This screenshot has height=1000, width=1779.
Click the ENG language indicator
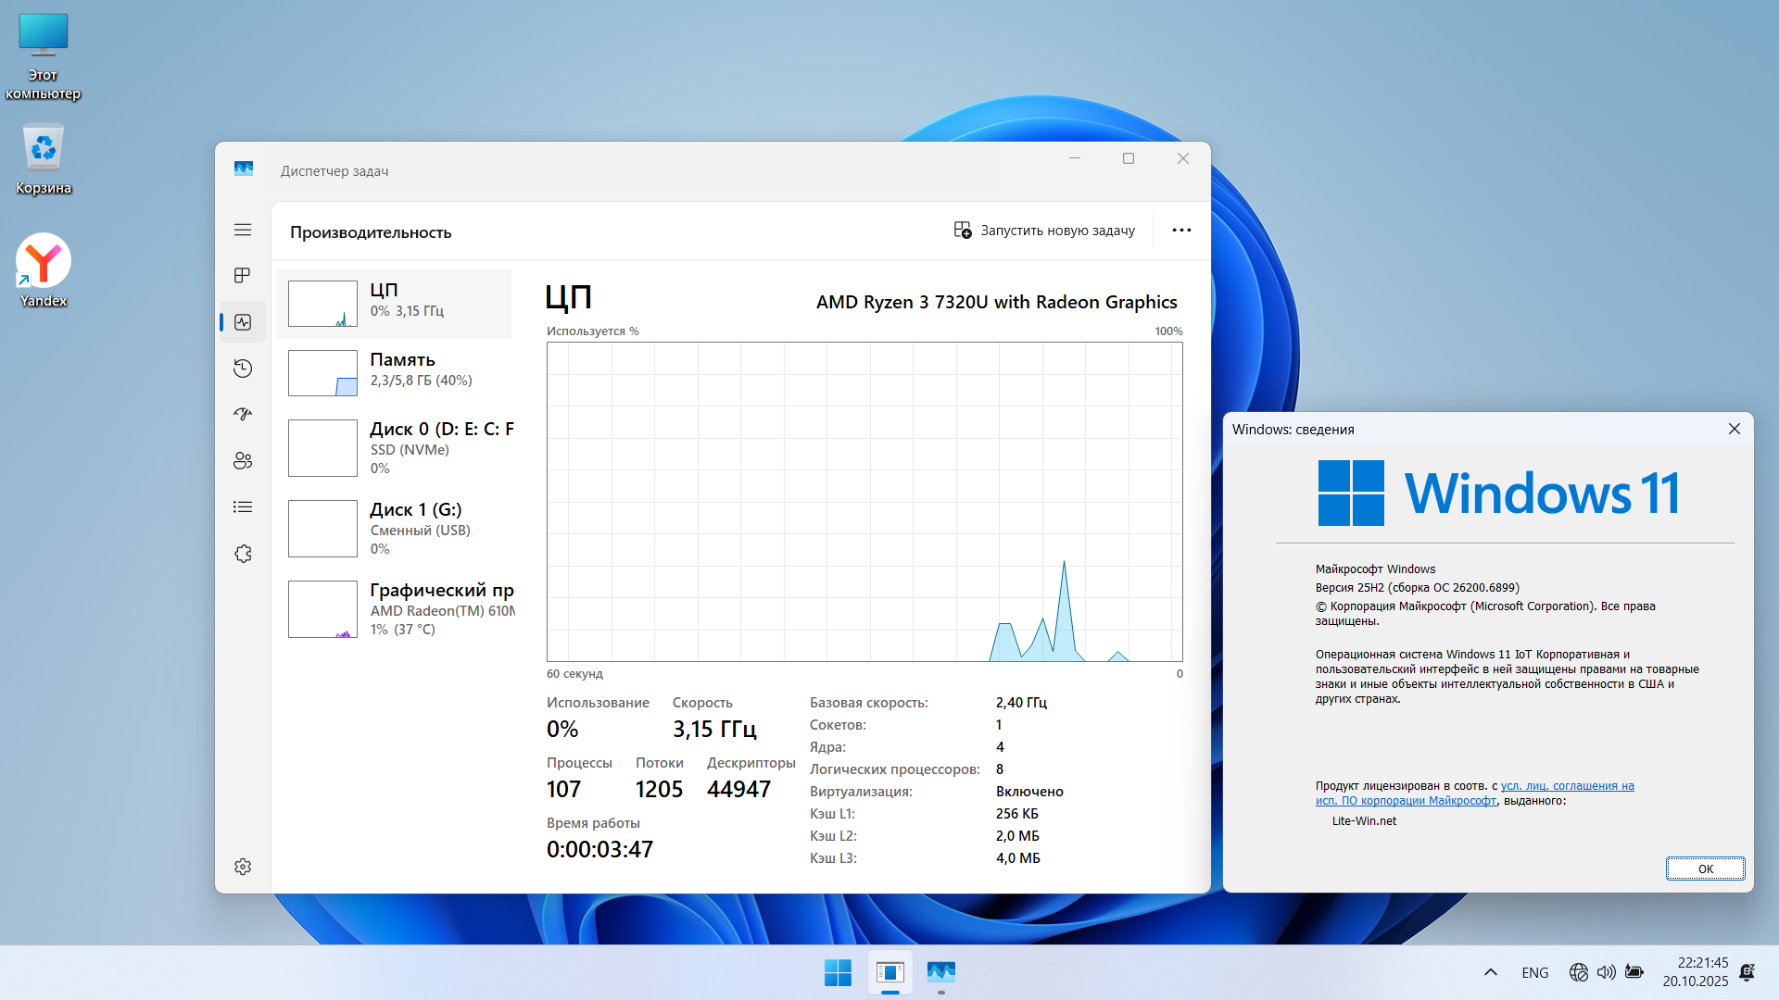point(1534,972)
